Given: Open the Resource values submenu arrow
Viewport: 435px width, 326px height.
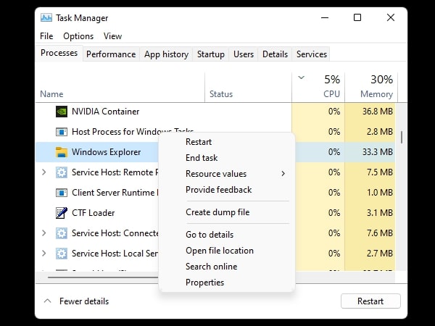Looking at the screenshot, I should pyautogui.click(x=283, y=174).
